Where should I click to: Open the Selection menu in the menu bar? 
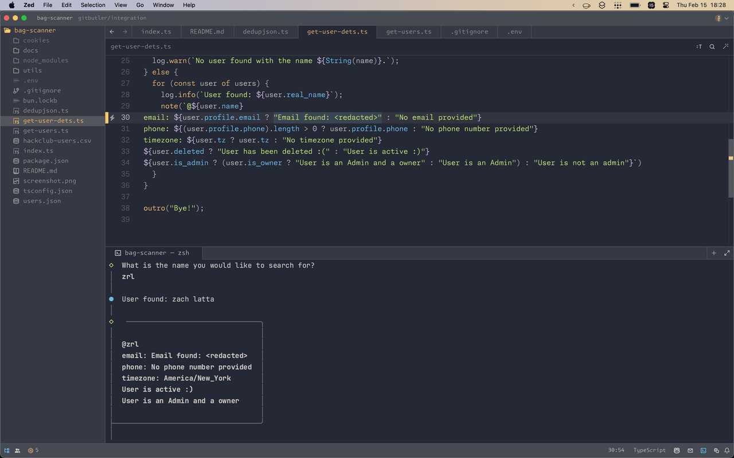93,5
